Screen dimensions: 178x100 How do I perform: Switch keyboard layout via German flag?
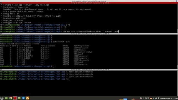click(151, 98)
